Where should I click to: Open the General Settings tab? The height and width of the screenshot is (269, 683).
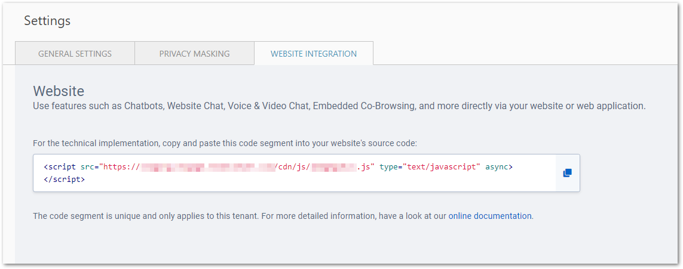(x=75, y=54)
